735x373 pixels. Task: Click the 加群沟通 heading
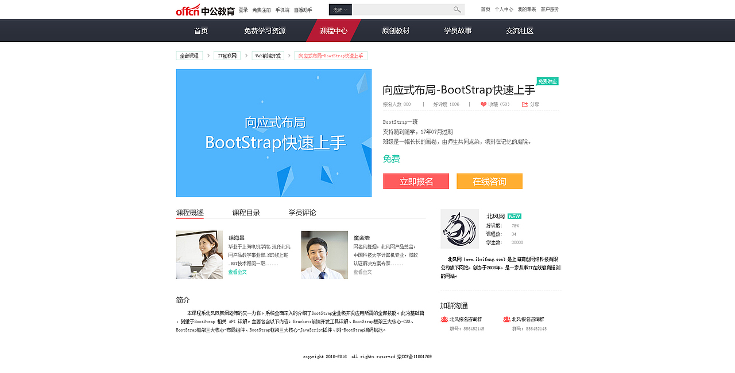click(x=454, y=305)
